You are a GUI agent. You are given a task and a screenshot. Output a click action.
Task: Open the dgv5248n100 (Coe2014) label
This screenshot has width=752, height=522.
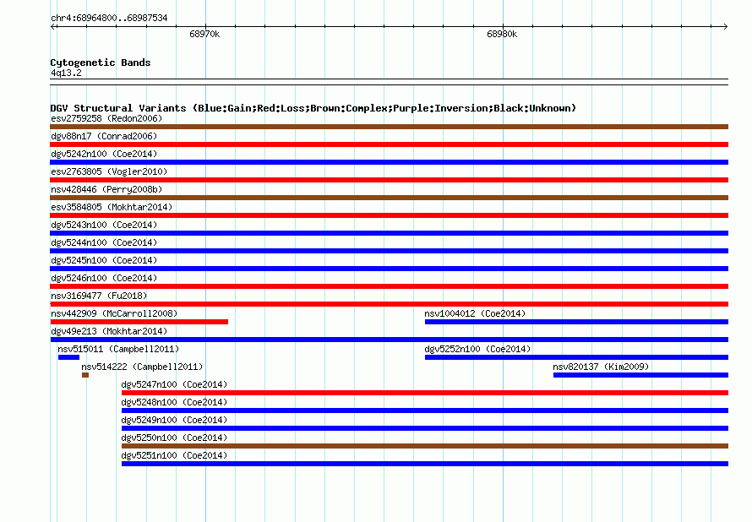(175, 402)
